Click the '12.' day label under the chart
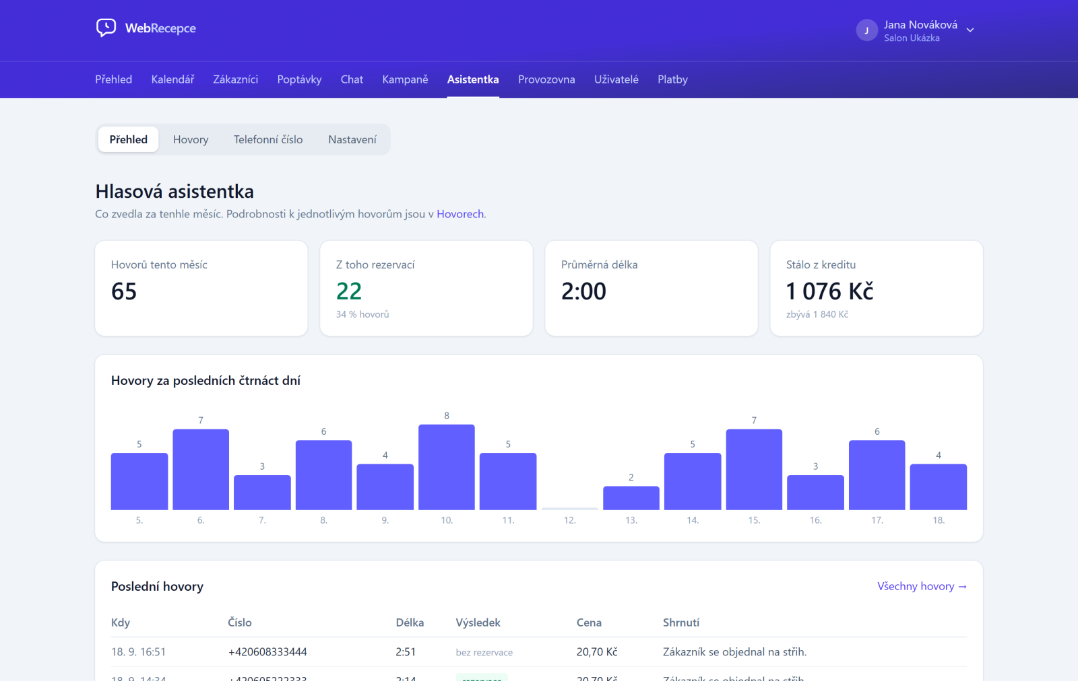The height and width of the screenshot is (681, 1078). tap(570, 520)
